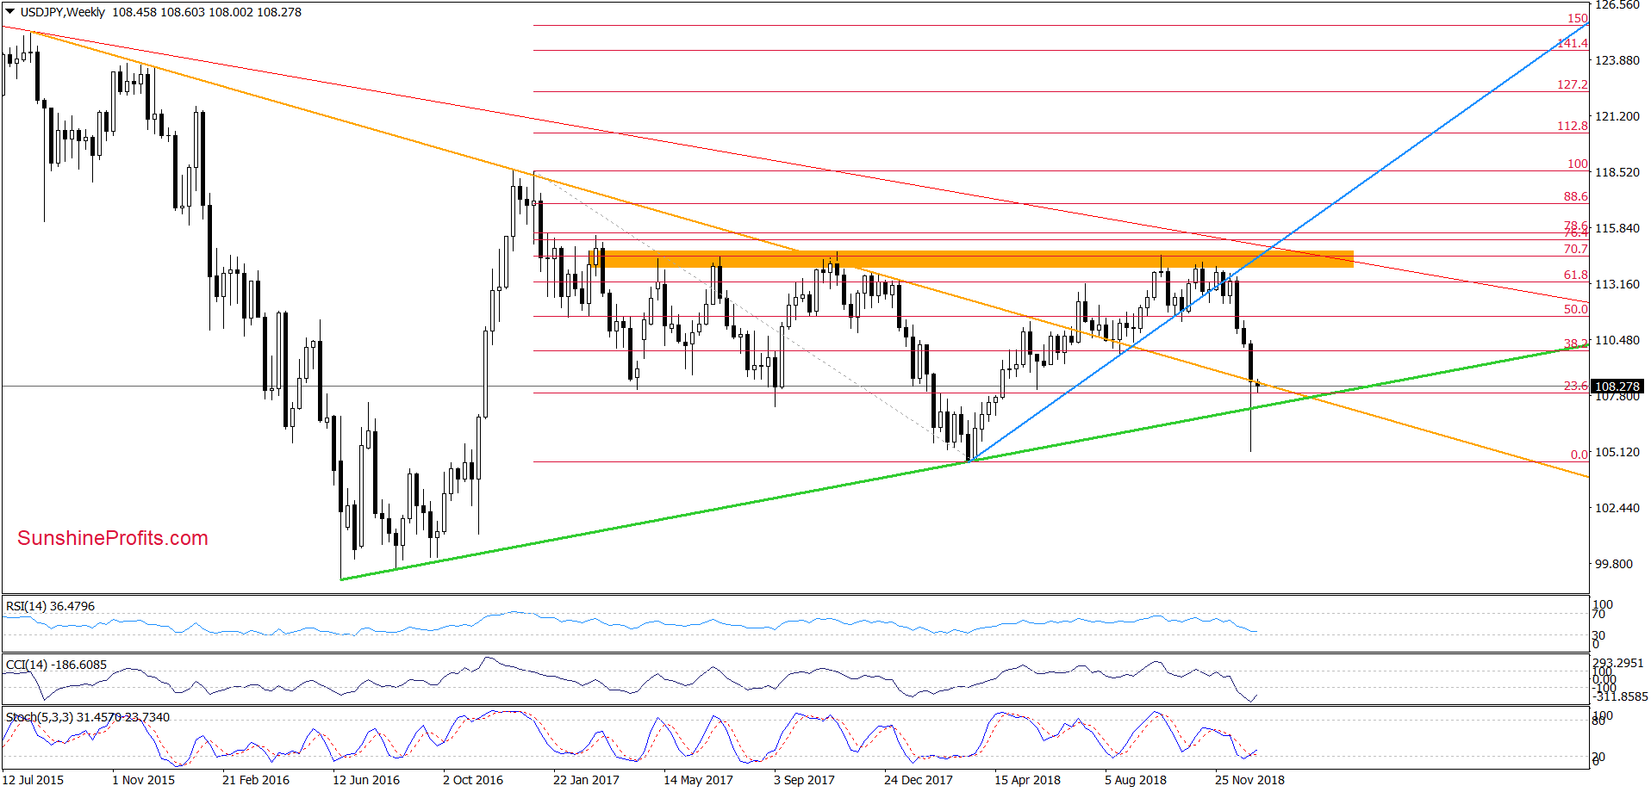The width and height of the screenshot is (1651, 792).
Task: Select the 22 Jan 2017 date label
Action: pyautogui.click(x=586, y=780)
